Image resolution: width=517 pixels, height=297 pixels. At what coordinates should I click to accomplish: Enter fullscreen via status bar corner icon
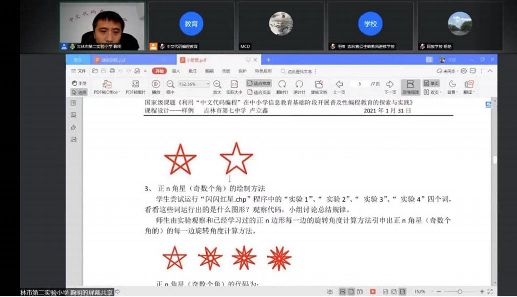tap(490, 292)
